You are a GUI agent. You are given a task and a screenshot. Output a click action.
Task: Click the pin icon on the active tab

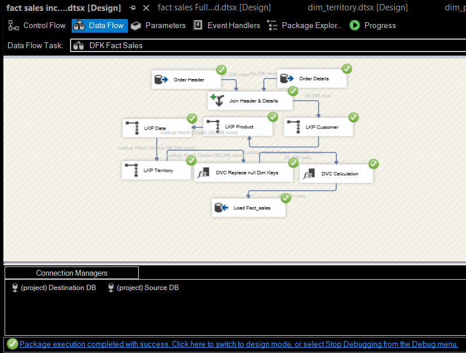point(133,7)
